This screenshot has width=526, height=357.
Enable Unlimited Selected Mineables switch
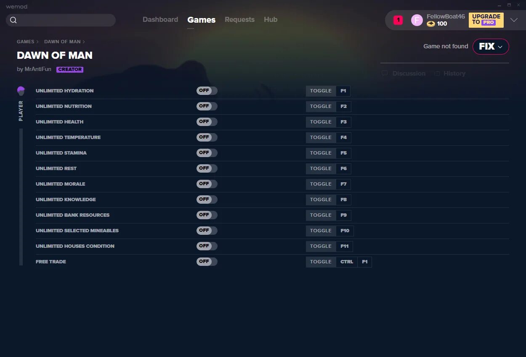pos(207,231)
